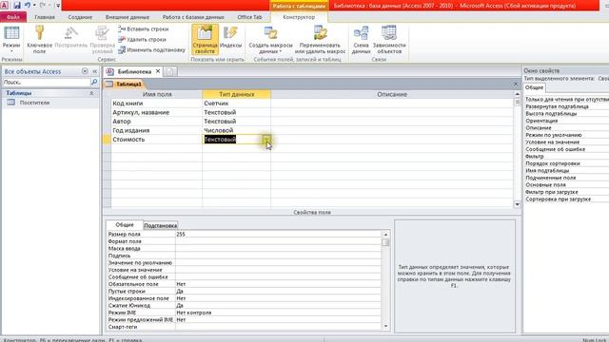The height and width of the screenshot is (342, 609).
Task: Select the Конструктор ribbon tab
Action: (299, 17)
